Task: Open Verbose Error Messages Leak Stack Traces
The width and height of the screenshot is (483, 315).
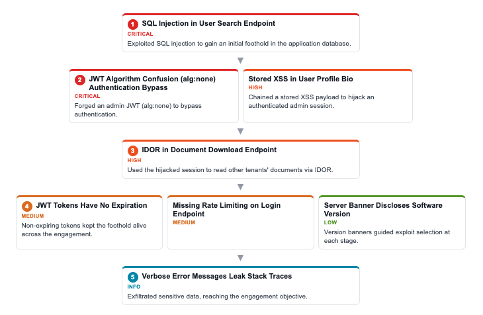Action: (217, 276)
